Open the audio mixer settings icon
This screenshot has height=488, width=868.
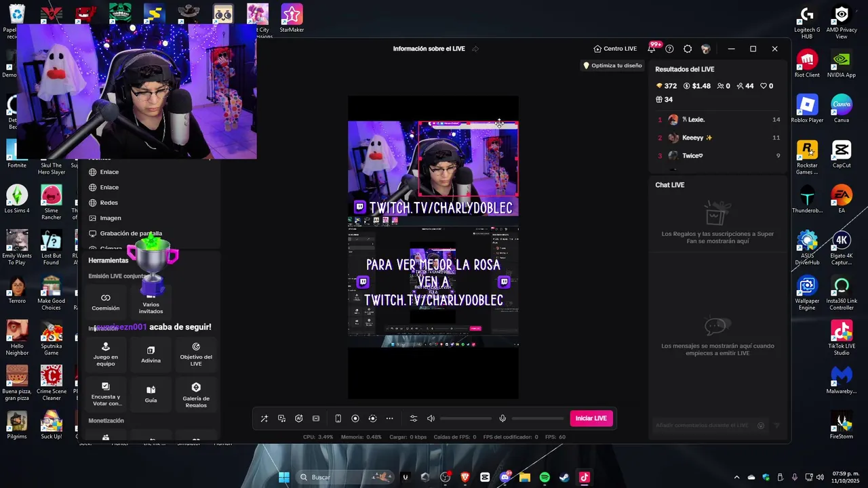[x=414, y=419]
